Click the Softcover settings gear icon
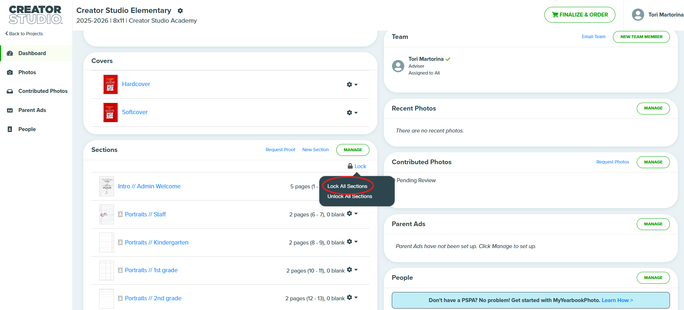Image resolution: width=684 pixels, height=310 pixels. (x=349, y=113)
